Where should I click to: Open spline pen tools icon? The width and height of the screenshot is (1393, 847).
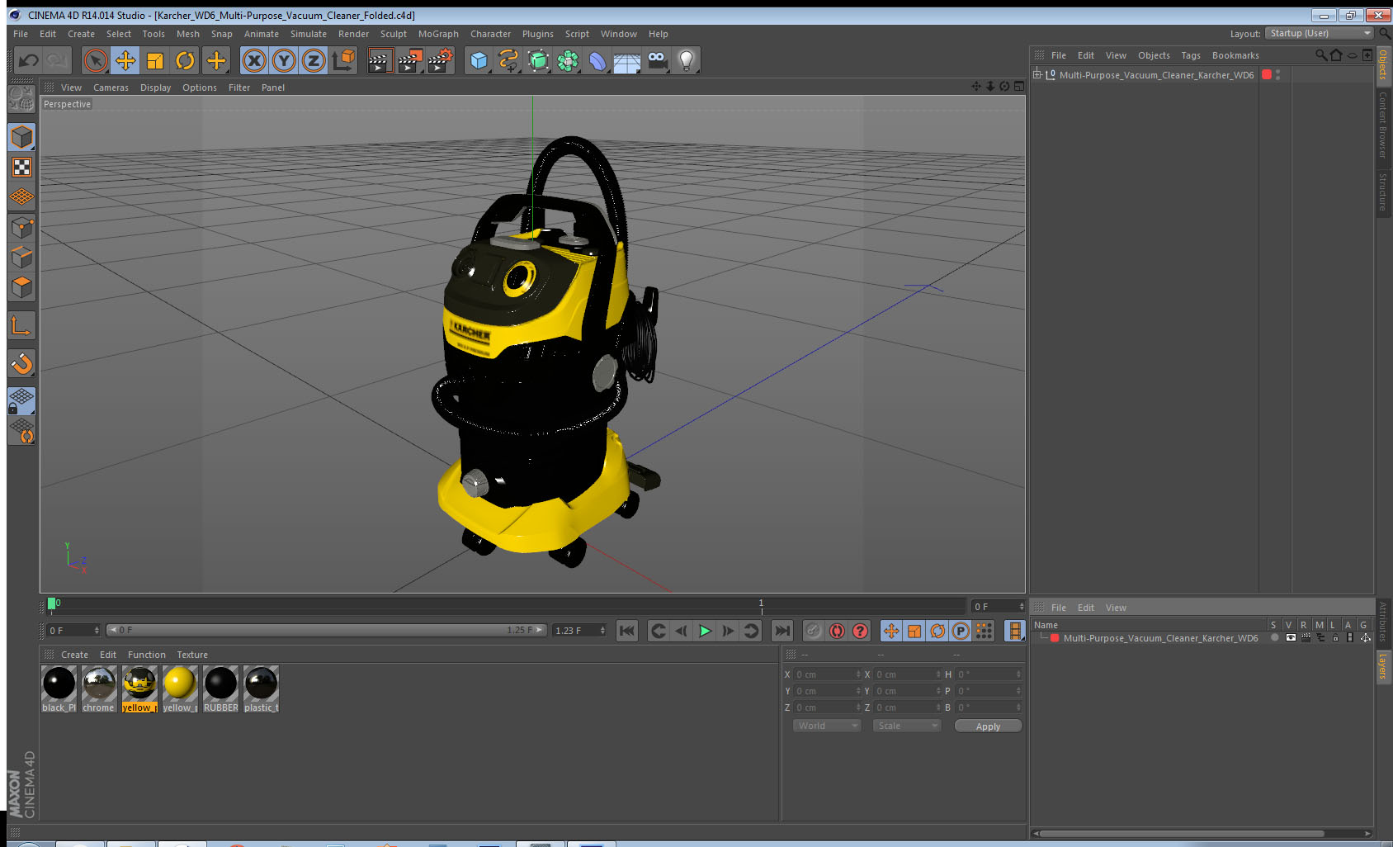(508, 60)
